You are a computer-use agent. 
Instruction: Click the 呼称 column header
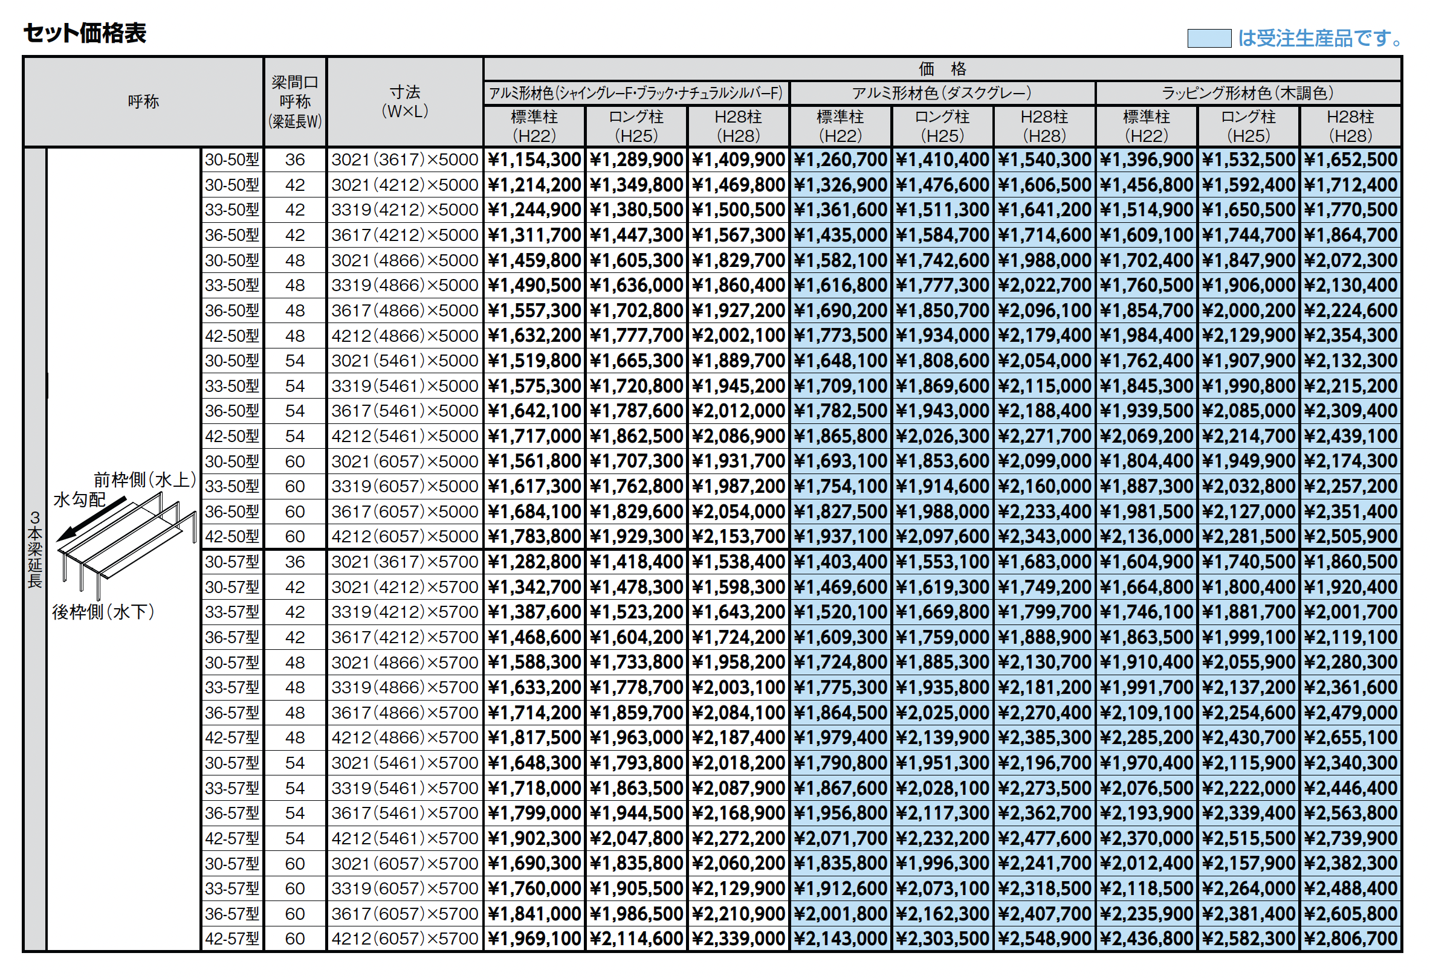coord(143,101)
